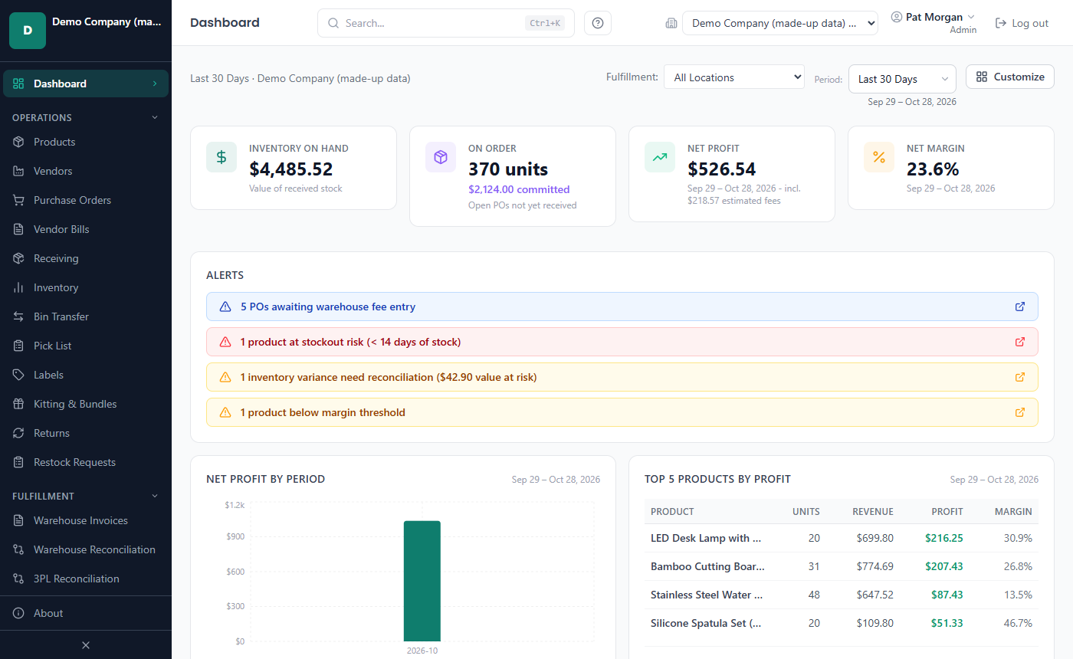Click the green 2026-10 net profit bar
The width and height of the screenshot is (1073, 659).
tap(422, 581)
